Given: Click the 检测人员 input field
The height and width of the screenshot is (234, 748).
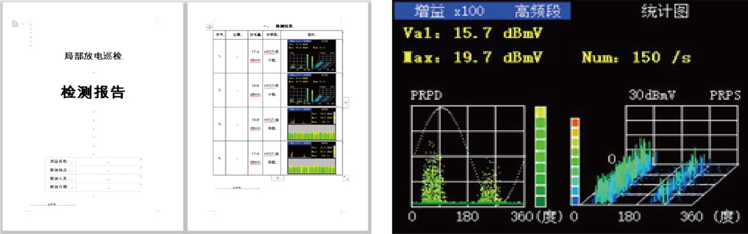Looking at the screenshot, I should coord(108,178).
